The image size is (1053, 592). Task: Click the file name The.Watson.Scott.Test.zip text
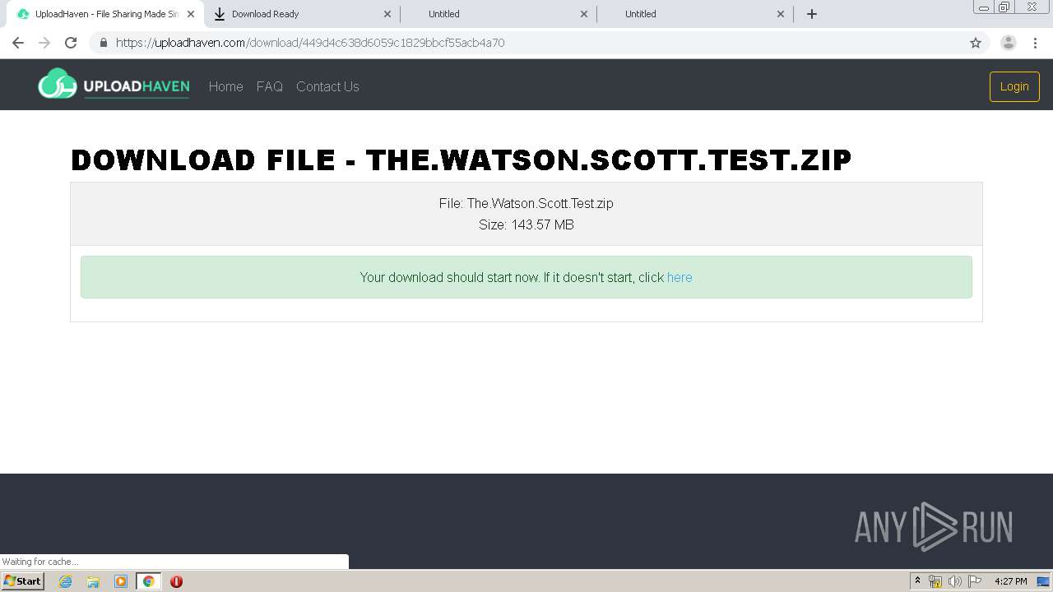pyautogui.click(x=540, y=203)
